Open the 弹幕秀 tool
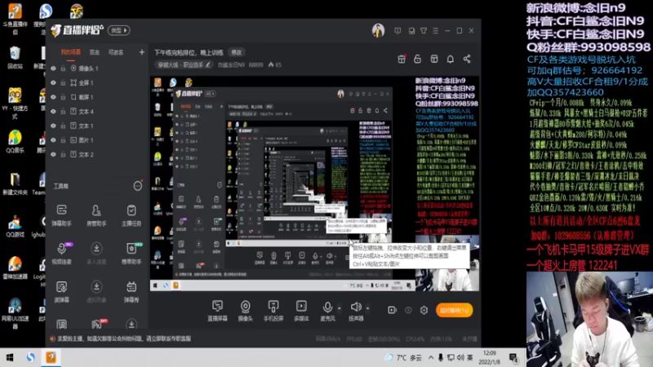 (131, 291)
